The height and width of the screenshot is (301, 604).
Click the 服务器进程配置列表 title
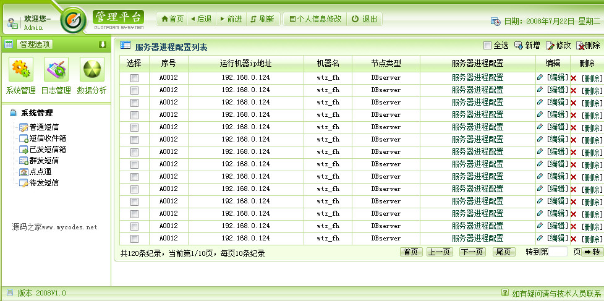(171, 48)
